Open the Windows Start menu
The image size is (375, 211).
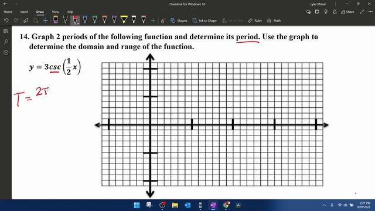point(137,205)
